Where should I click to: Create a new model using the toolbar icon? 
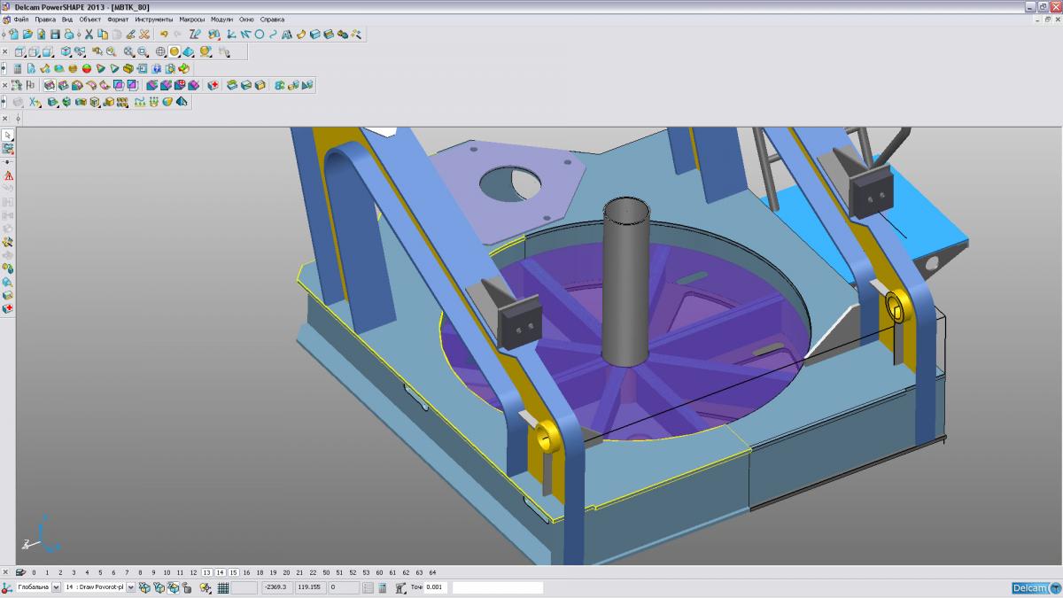point(14,35)
